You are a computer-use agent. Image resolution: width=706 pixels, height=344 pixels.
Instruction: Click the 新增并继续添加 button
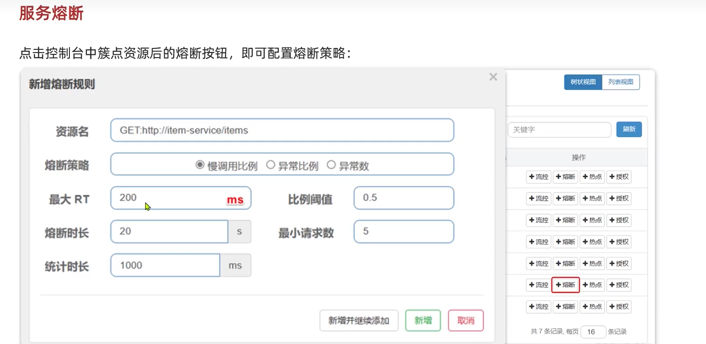[359, 321]
